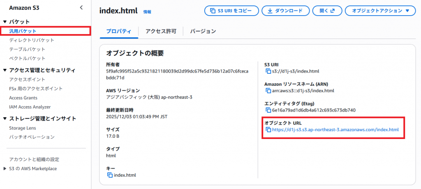Click the 情報 info link

point(147,12)
